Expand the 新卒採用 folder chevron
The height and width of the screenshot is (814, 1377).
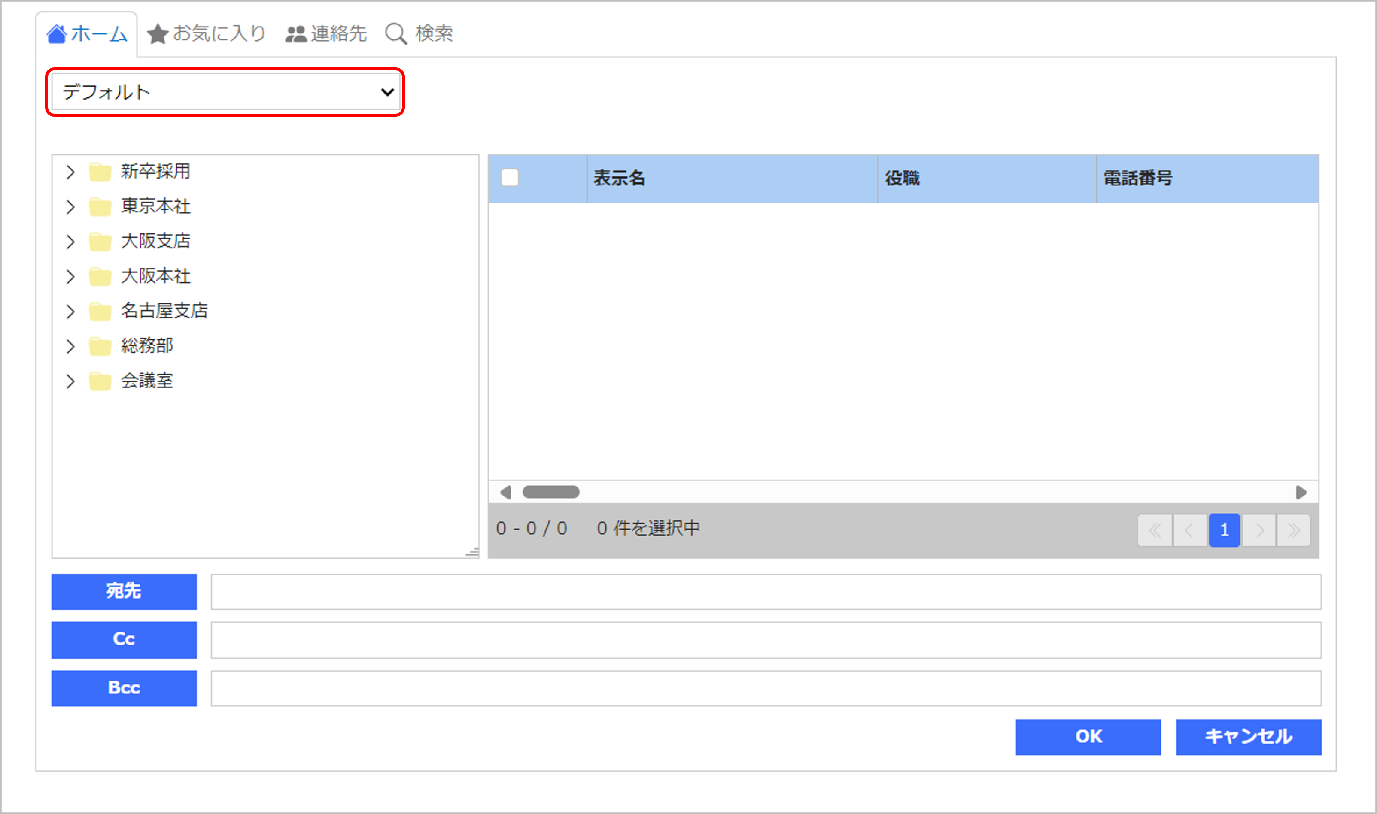pyautogui.click(x=70, y=172)
